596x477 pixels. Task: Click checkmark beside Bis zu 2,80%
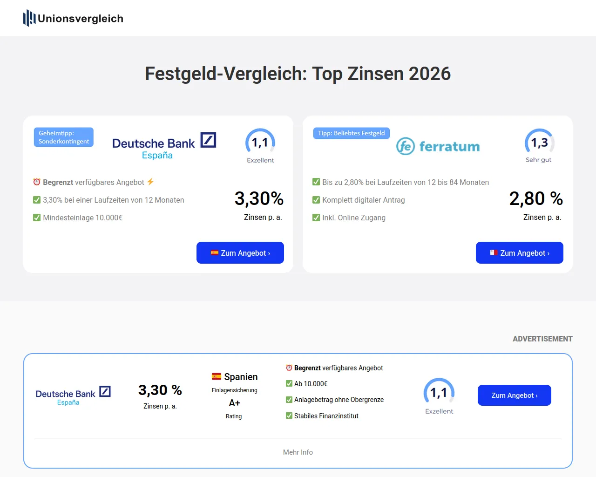(x=316, y=182)
